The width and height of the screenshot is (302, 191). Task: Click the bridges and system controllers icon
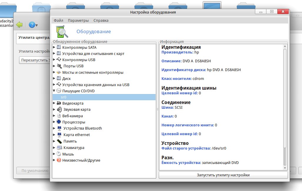(x=59, y=72)
